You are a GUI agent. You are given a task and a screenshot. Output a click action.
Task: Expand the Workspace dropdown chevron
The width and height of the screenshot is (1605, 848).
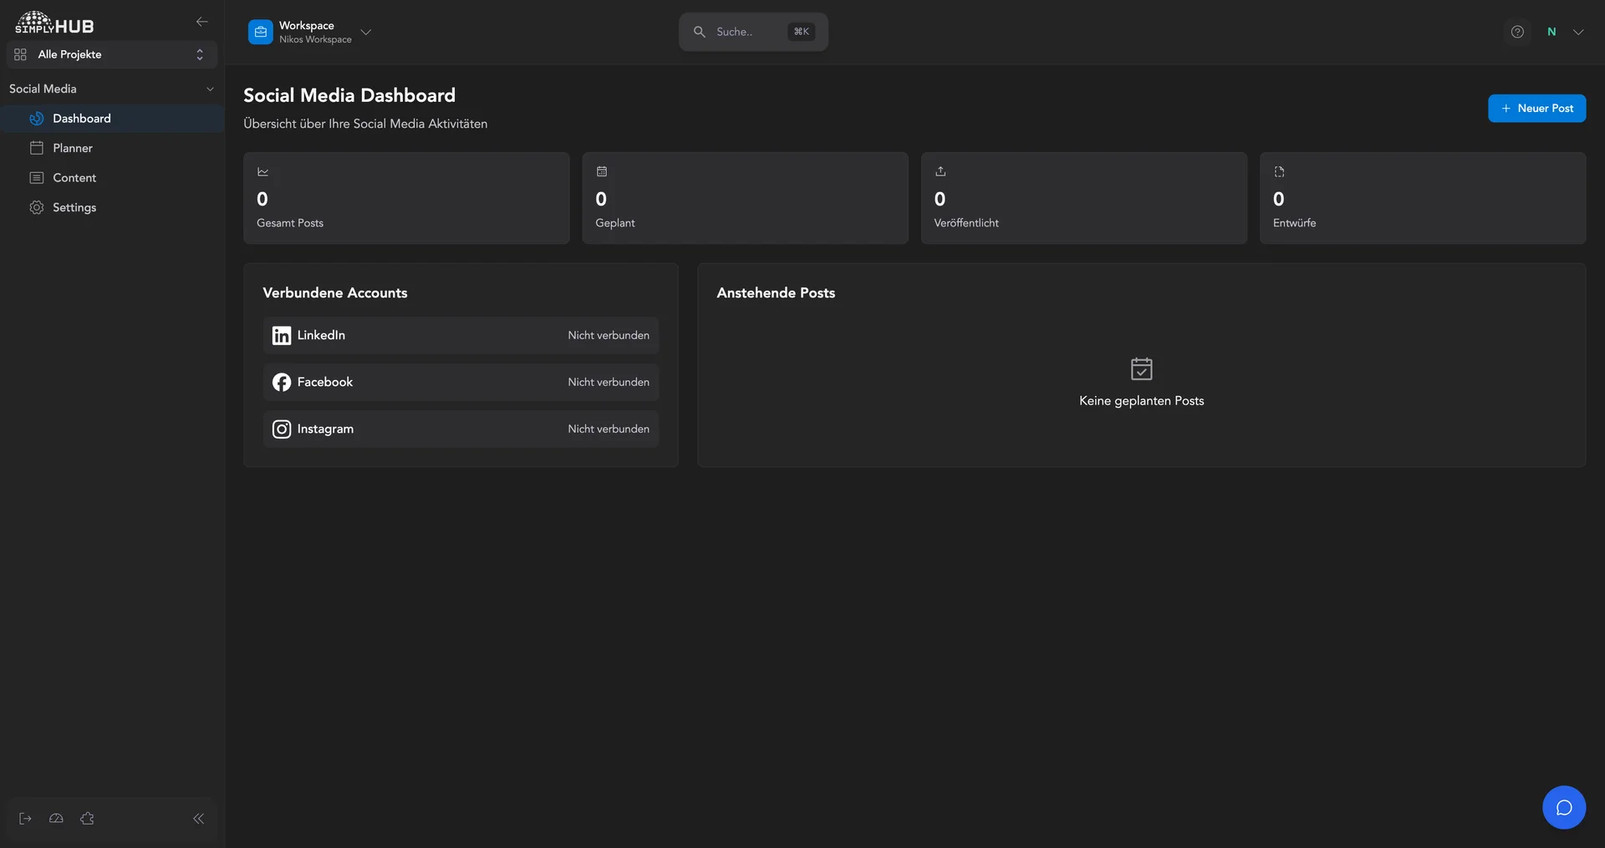coord(365,32)
